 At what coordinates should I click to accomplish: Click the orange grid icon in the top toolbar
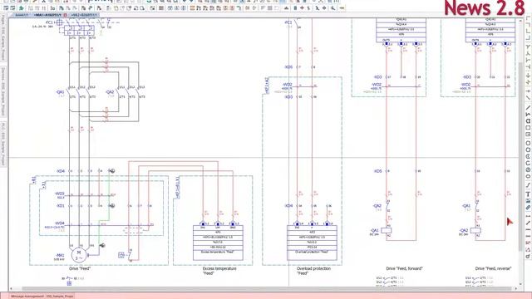pos(192,7)
